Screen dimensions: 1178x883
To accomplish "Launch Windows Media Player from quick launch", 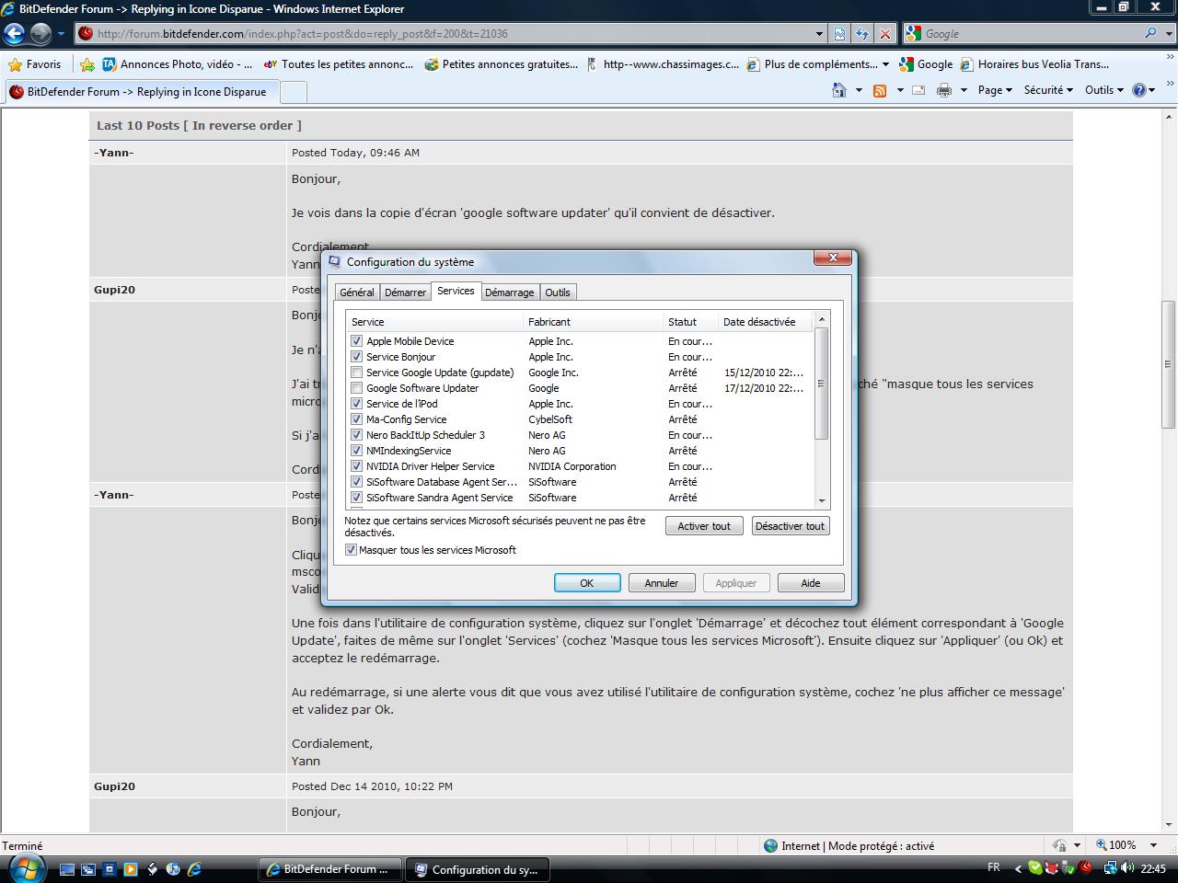I will coord(131,869).
